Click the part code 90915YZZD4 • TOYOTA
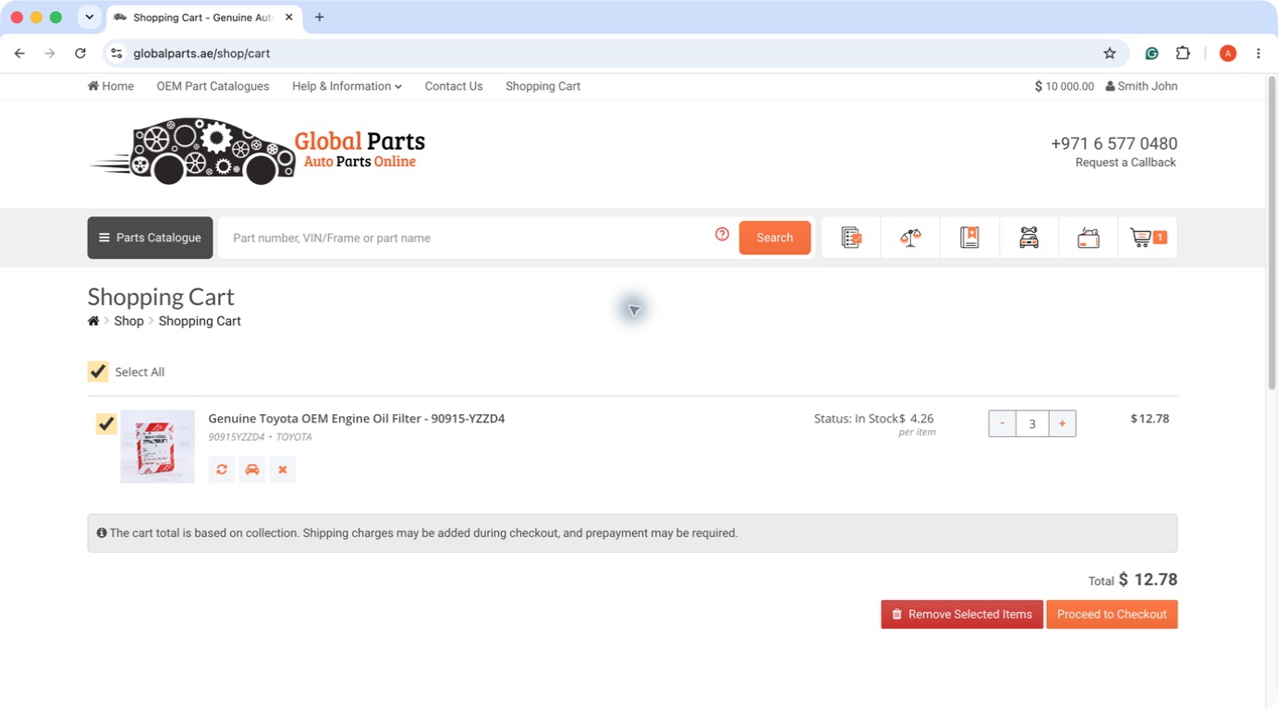Image resolution: width=1278 pixels, height=710 pixels. click(x=260, y=437)
